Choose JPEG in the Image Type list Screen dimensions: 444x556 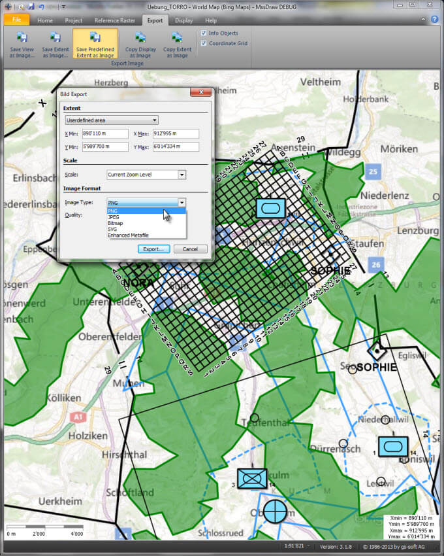point(146,217)
